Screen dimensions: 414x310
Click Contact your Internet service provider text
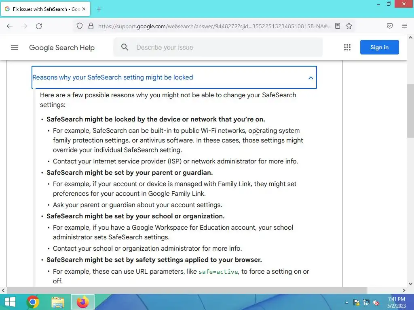[175, 161]
